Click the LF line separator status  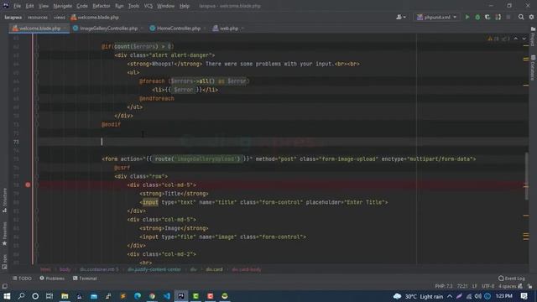pyautogui.click(x=474, y=286)
